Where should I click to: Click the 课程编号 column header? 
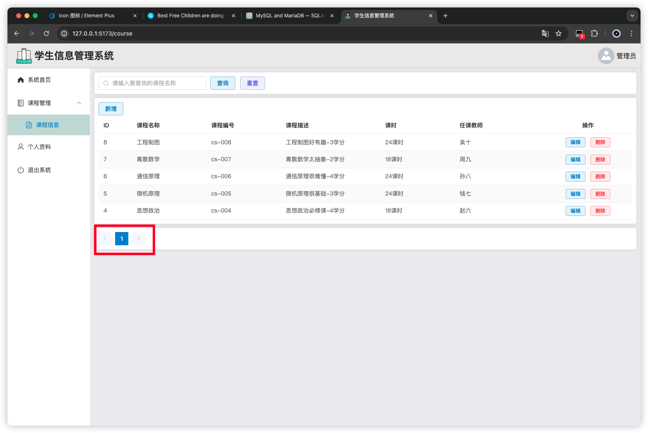(223, 125)
